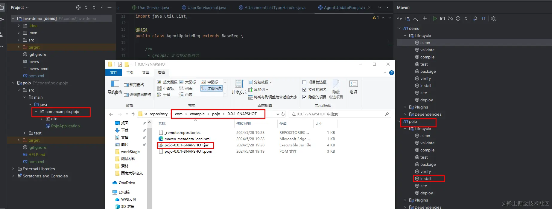Open group by (分组依据) dropdown
This screenshot has width=552, height=209.
[x=260, y=82]
